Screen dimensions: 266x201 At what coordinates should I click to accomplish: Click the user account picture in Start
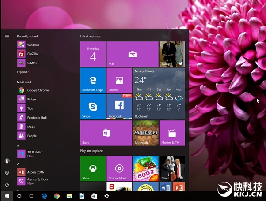point(7,161)
